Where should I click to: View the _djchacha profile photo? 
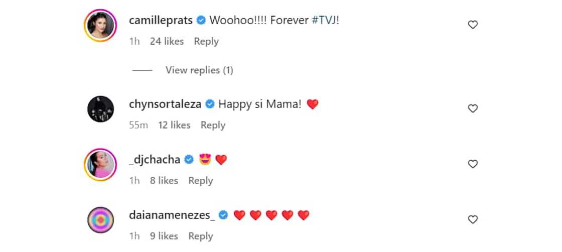[100, 164]
